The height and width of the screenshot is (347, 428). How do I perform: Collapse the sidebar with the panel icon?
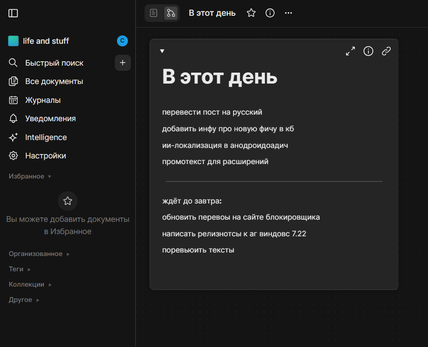point(13,13)
